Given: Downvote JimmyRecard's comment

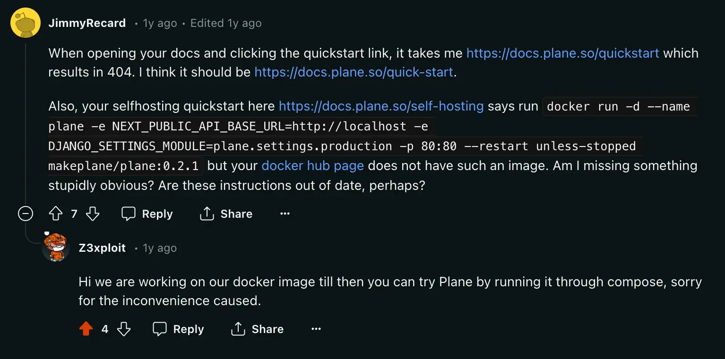Looking at the screenshot, I should click(93, 214).
